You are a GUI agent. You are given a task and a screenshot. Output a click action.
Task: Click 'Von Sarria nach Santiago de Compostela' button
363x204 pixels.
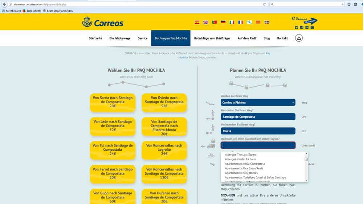(x=113, y=102)
